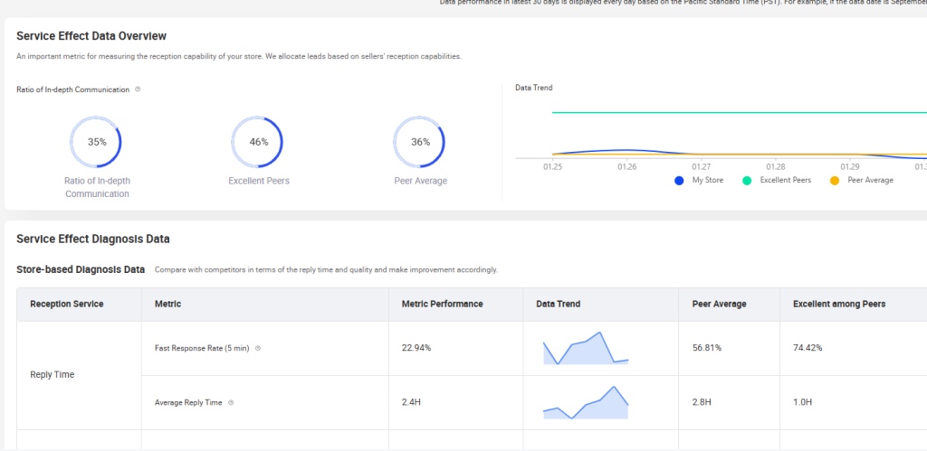927x451 pixels.
Task: Click the 01.25 date on chart axis
Action: click(552, 167)
